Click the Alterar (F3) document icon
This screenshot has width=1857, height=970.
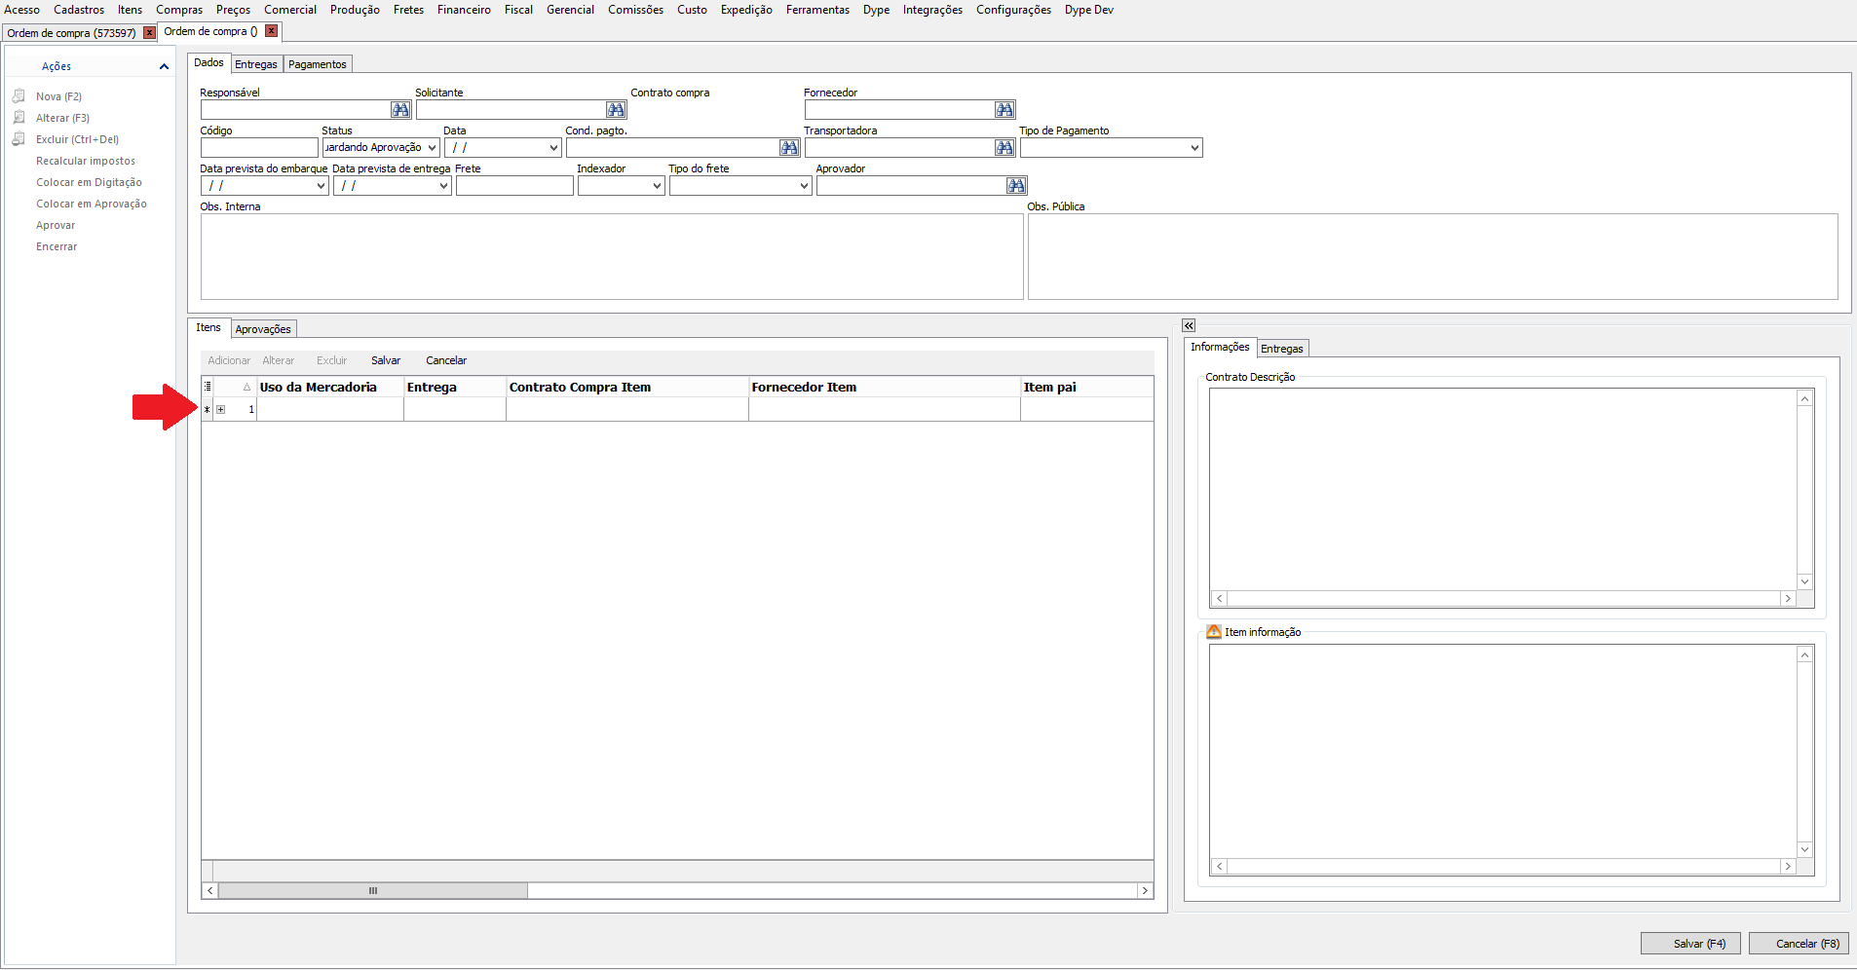(19, 118)
